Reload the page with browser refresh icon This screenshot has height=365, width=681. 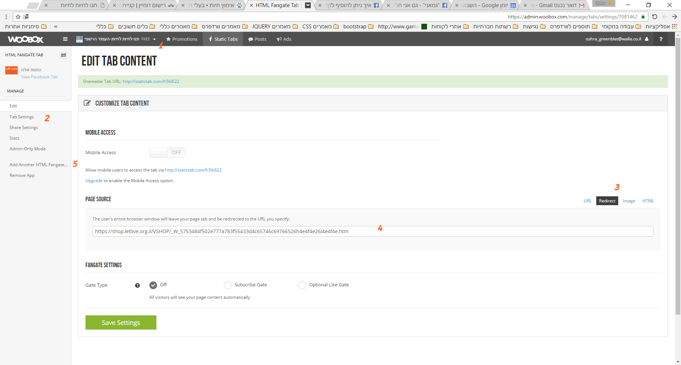[x=655, y=17]
